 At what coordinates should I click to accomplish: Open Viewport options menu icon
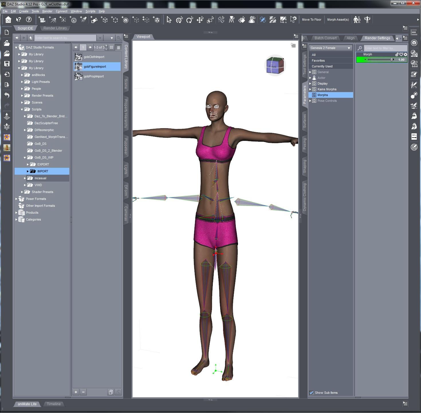[293, 45]
